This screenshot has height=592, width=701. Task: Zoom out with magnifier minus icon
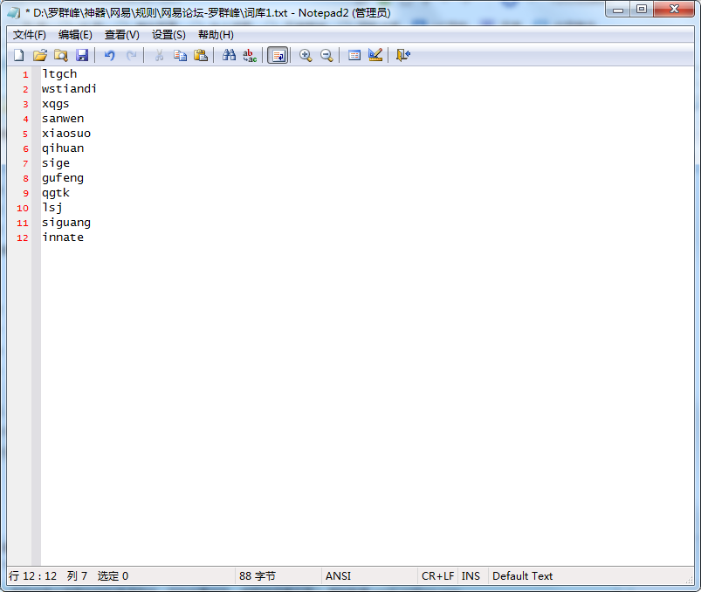pyautogui.click(x=326, y=55)
